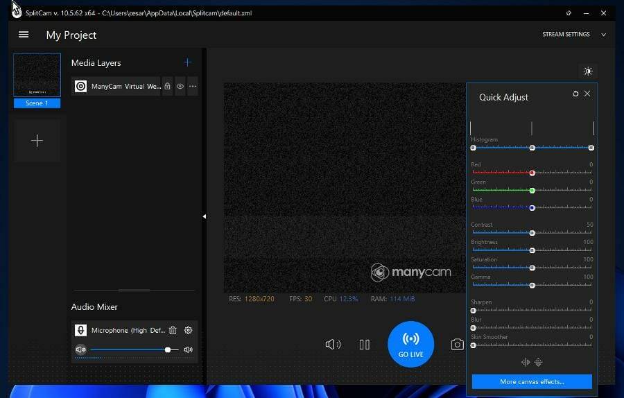Mute the Microphone in Audio Mixer

pyautogui.click(x=80, y=350)
